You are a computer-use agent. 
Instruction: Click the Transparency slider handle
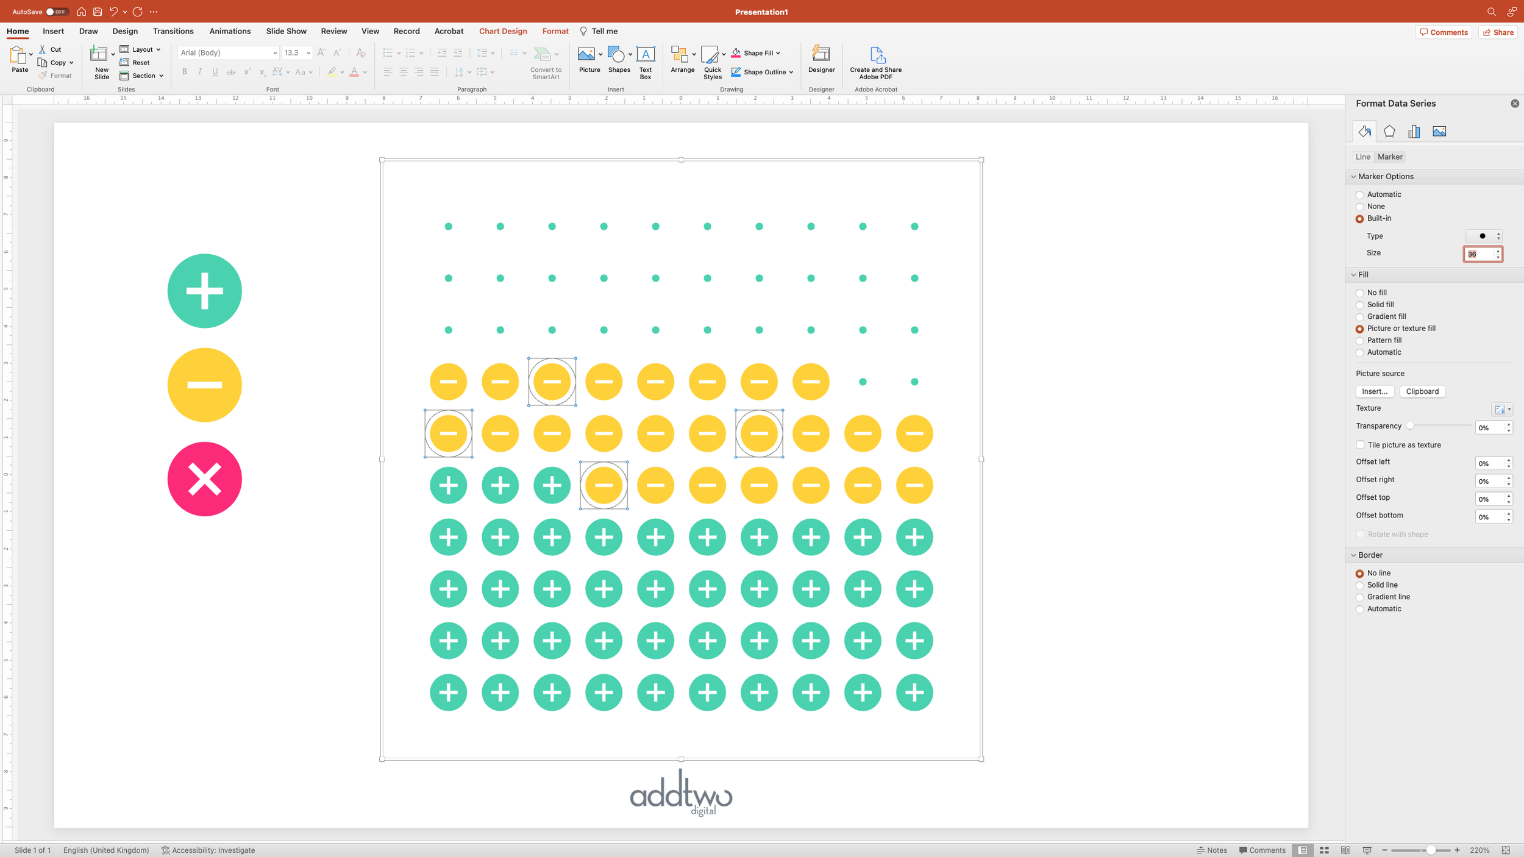[1409, 426]
